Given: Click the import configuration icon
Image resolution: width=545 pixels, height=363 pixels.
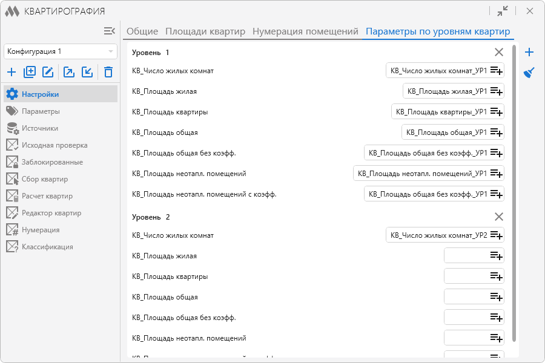Looking at the screenshot, I should tap(87, 73).
